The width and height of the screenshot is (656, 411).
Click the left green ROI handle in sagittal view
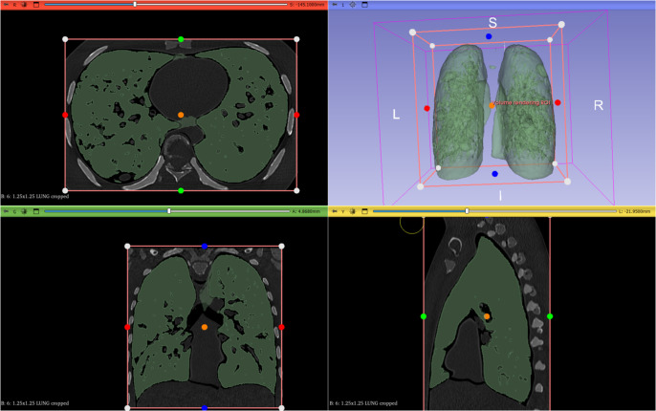[x=424, y=316]
